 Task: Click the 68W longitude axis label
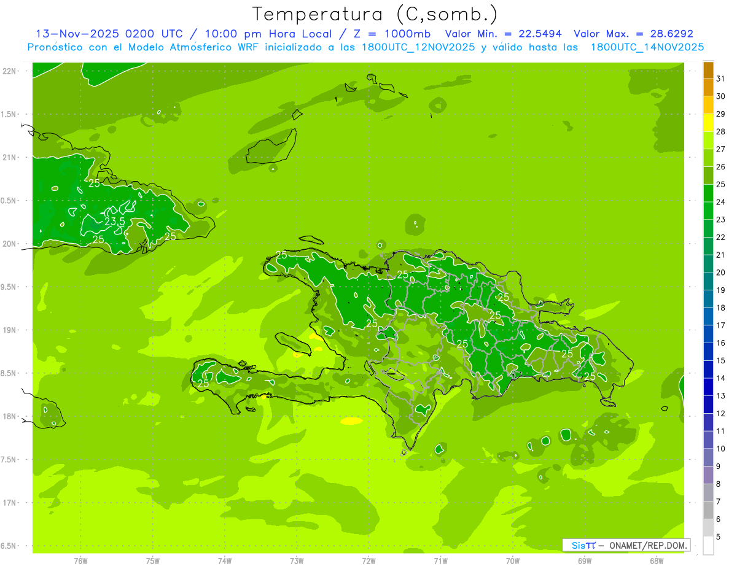[x=656, y=560]
